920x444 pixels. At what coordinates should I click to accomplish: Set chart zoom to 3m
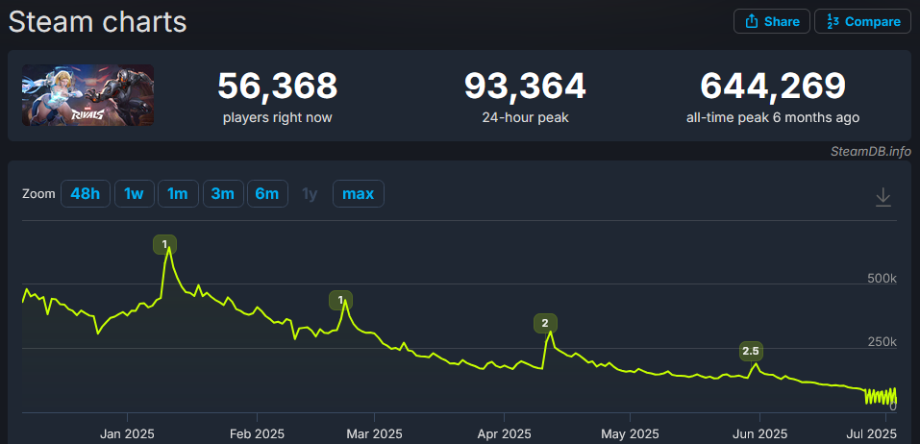223,193
